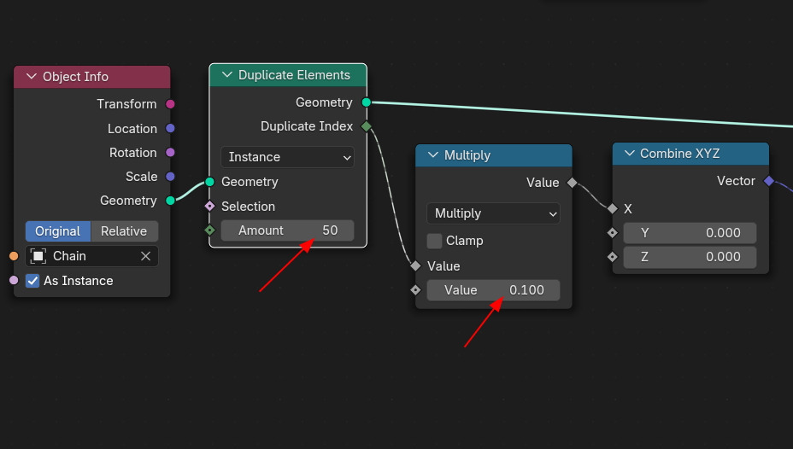Click the Multiply Value output socket
The image size is (793, 449).
(572, 183)
